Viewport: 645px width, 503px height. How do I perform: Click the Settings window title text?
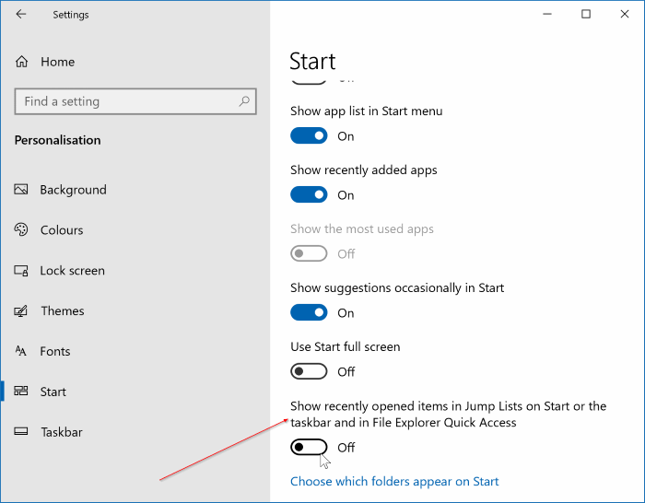[x=71, y=15]
